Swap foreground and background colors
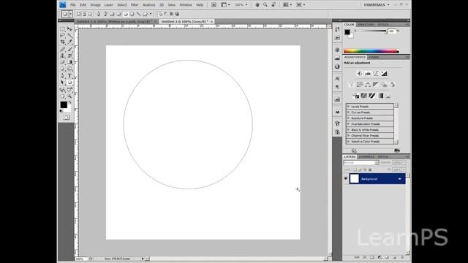 tap(70, 102)
